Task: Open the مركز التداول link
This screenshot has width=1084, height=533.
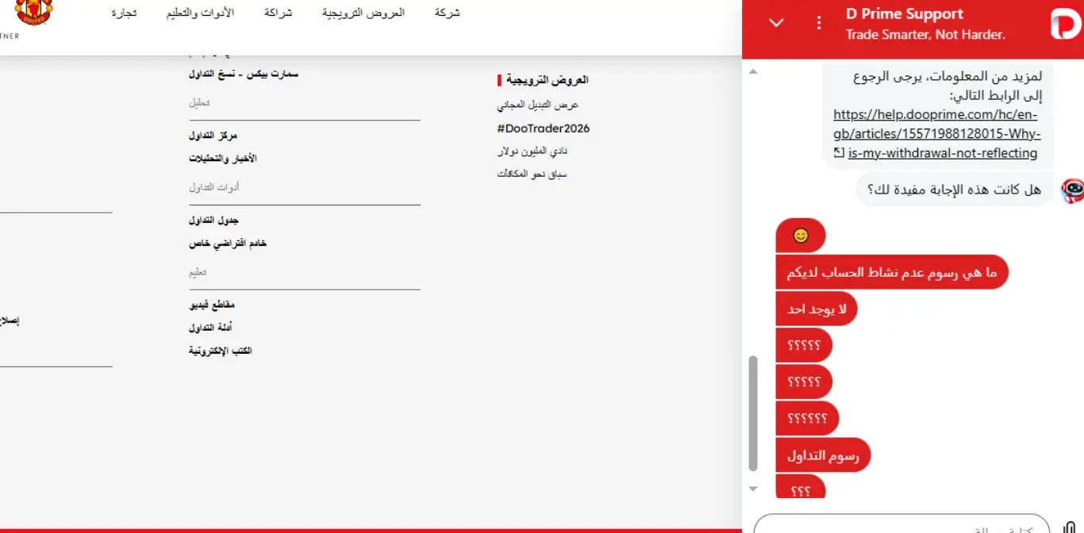Action: point(213,136)
